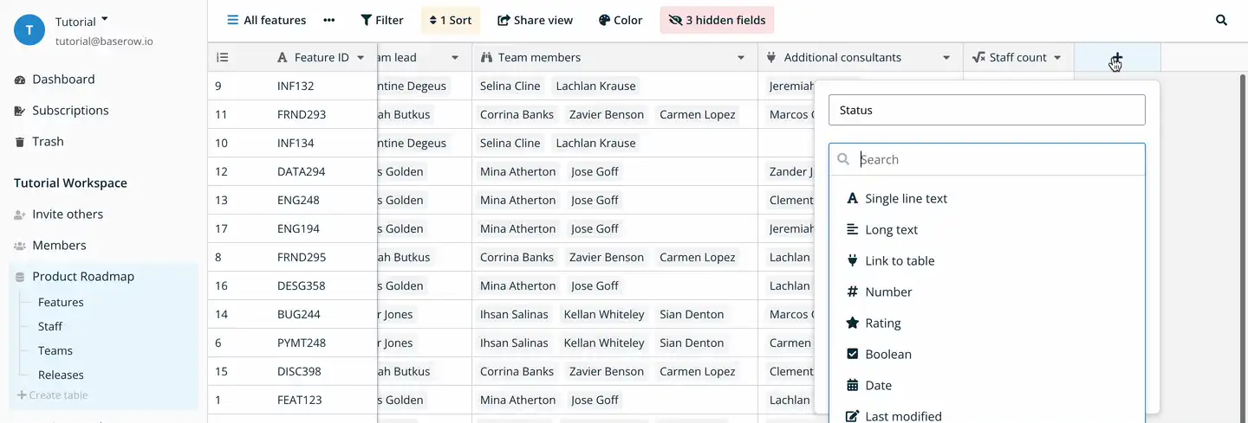The height and width of the screenshot is (423, 1248).
Task: Click the row count icon in the header
Action: coord(223,58)
